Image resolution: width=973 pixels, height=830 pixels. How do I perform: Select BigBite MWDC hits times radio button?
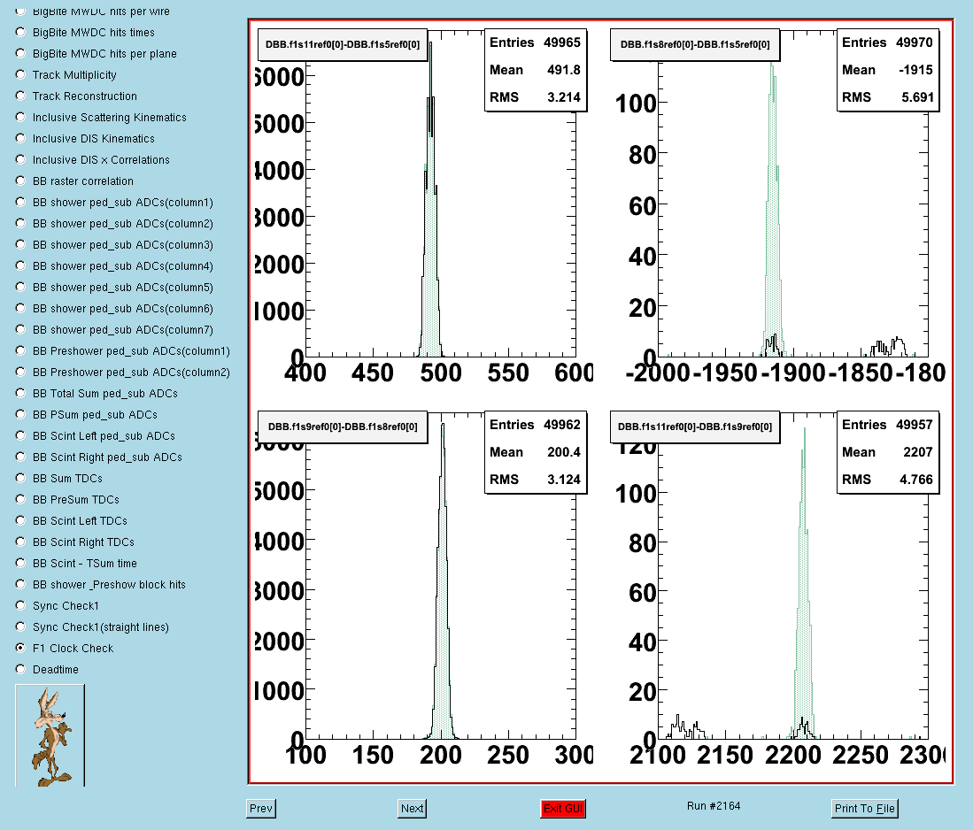20,32
